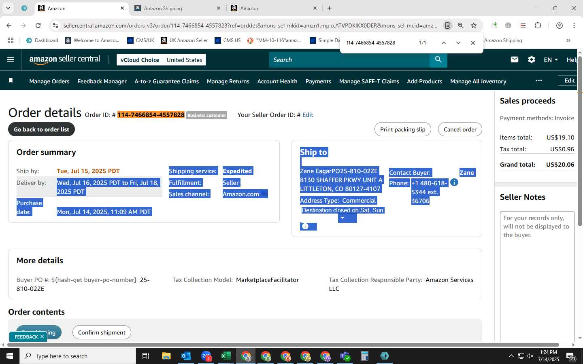
Task: Open Payments menu item
Action: [318, 81]
